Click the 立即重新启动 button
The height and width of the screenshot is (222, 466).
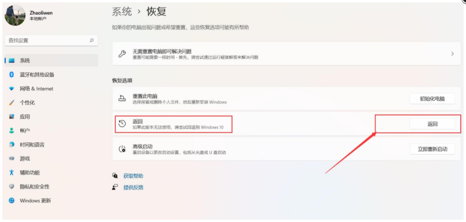432,149
